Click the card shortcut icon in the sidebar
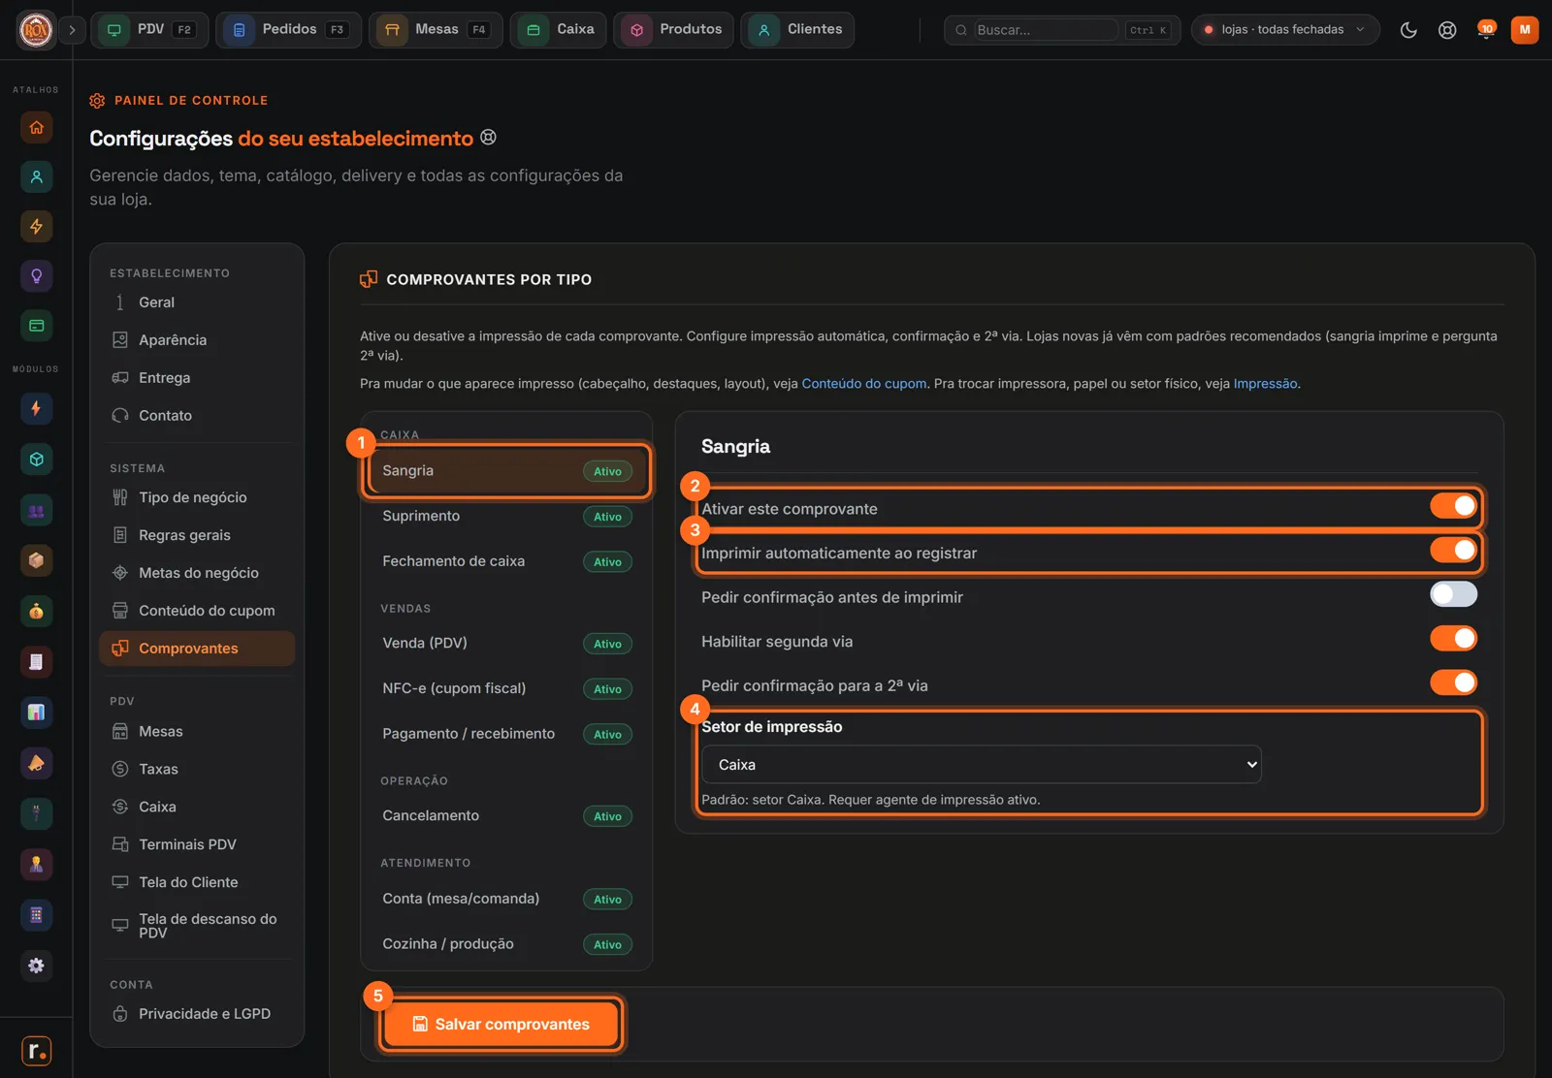This screenshot has height=1078, width=1552. tap(36, 326)
